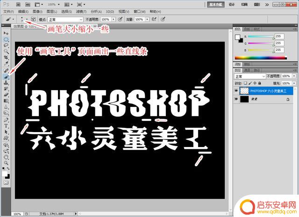Hide the 背景 layer eye
The image size is (299, 217).
(236, 99)
